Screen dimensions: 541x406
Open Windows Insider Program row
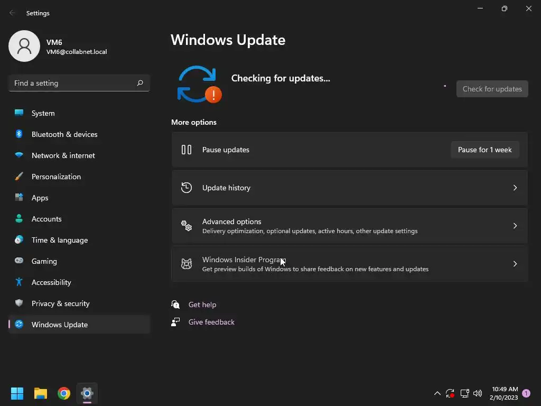click(350, 264)
